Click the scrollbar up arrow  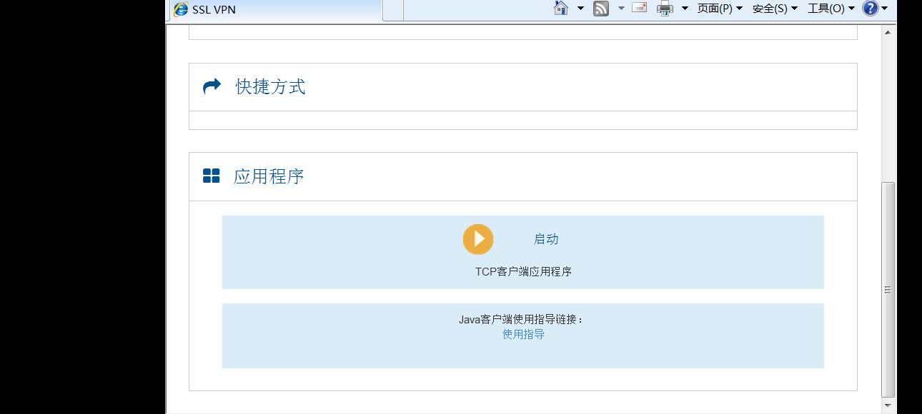tap(888, 33)
